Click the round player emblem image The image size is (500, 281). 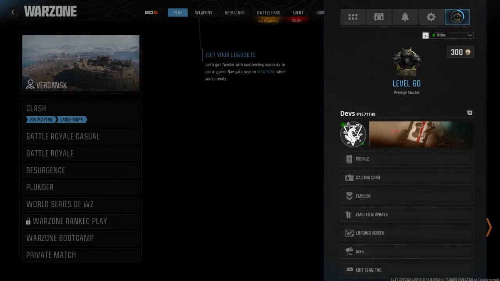[x=353, y=135]
